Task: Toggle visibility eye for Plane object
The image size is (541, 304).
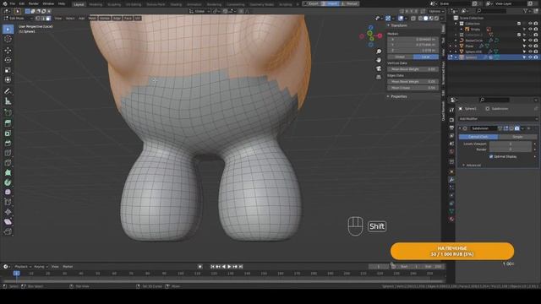Action: coord(530,46)
